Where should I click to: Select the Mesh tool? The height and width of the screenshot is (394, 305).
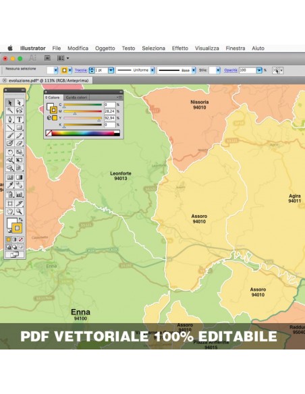tap(10, 177)
